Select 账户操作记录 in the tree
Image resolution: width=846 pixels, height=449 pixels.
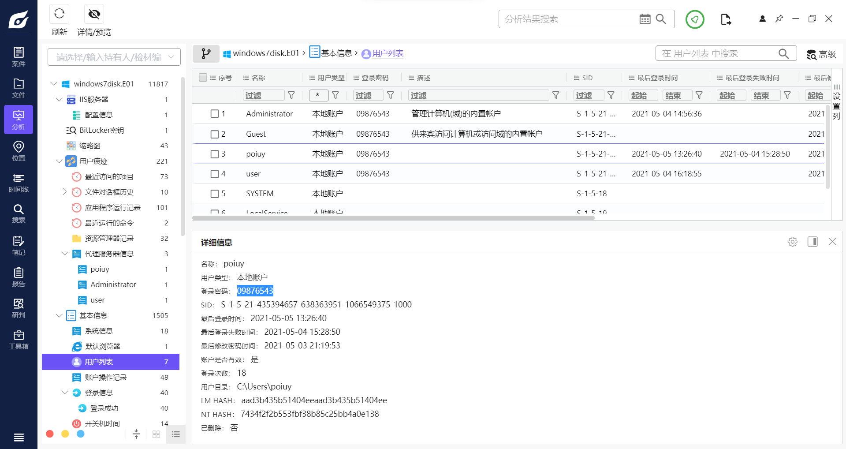[106, 377]
